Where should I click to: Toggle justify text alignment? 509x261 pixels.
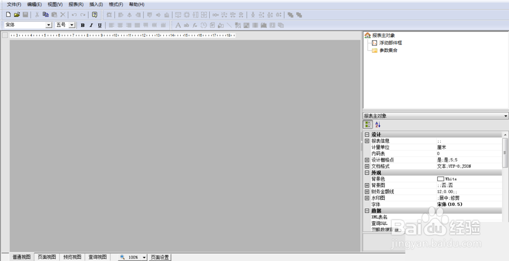click(x=137, y=25)
